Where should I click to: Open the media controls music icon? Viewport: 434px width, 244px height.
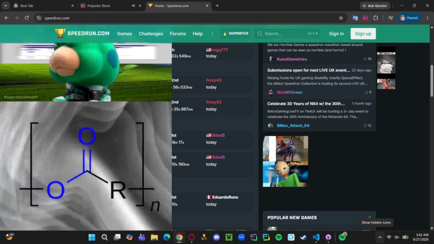click(390, 18)
